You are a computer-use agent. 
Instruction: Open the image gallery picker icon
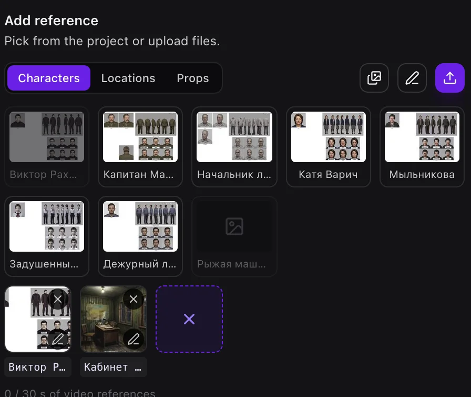click(x=374, y=78)
